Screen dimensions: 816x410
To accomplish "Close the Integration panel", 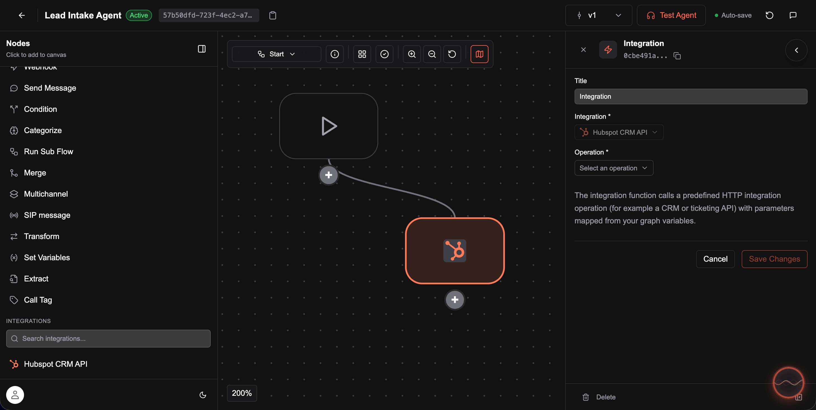I will [583, 50].
